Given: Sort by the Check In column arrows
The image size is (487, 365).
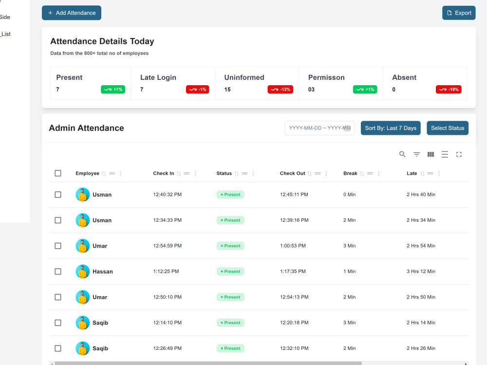Looking at the screenshot, I should [179, 174].
